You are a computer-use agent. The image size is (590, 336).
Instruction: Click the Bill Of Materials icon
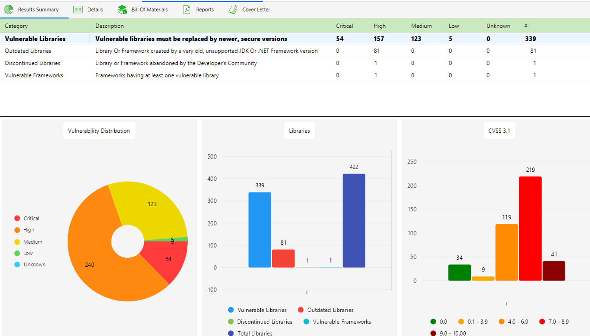pos(122,10)
